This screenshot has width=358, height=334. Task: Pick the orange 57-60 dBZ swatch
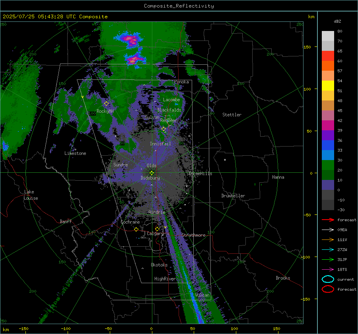pyautogui.click(x=328, y=66)
